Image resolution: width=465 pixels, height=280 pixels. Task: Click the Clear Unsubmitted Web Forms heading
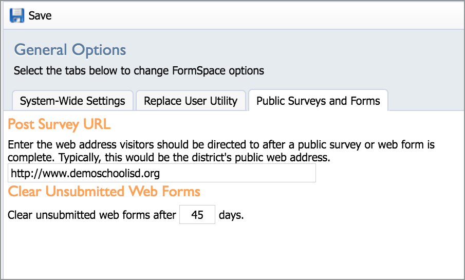click(104, 191)
